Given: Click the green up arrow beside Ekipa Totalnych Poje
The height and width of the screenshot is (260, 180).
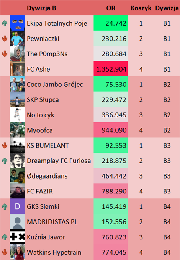Looking at the screenshot, I should coord(5,23).
